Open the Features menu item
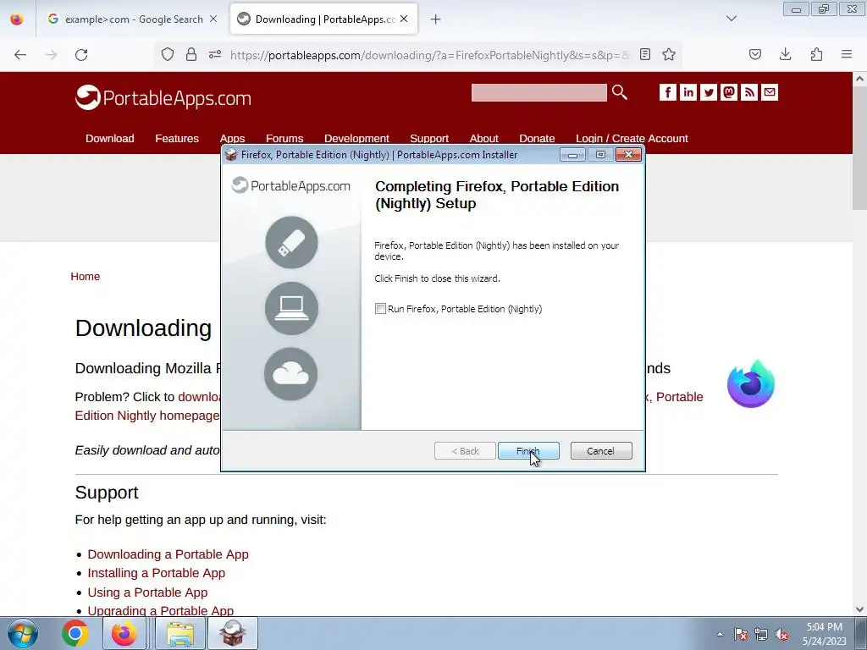 (x=177, y=138)
